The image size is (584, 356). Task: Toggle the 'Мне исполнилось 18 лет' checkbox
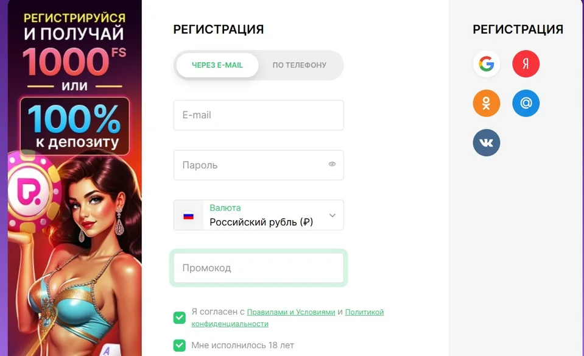pyautogui.click(x=180, y=346)
